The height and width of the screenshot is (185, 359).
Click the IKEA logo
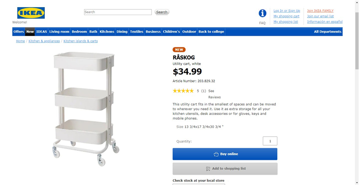(x=31, y=13)
